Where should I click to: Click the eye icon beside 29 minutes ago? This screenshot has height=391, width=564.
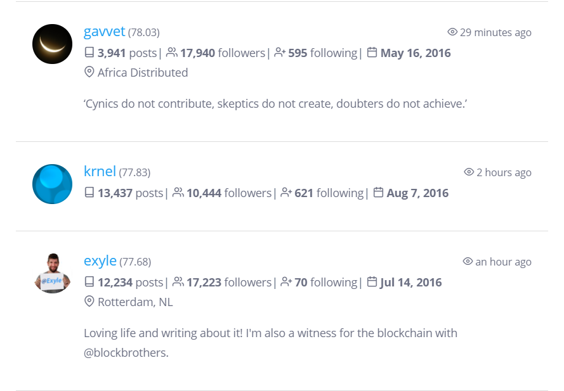tap(452, 32)
